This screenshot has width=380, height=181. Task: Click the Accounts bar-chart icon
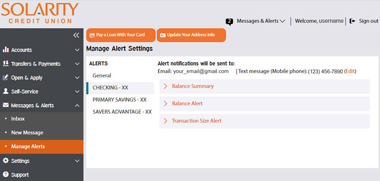pos(6,50)
